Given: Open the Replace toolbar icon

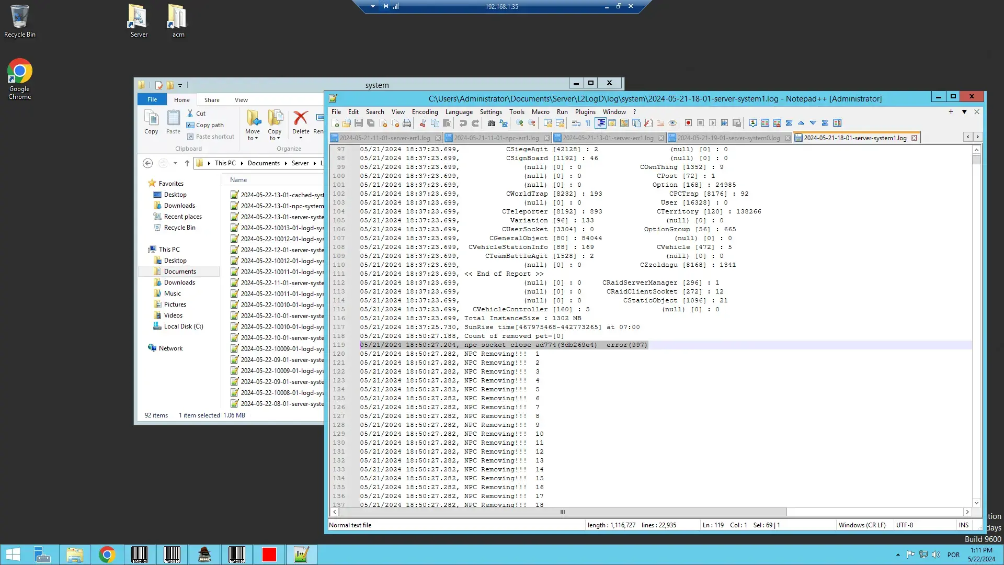Looking at the screenshot, I should [503, 123].
